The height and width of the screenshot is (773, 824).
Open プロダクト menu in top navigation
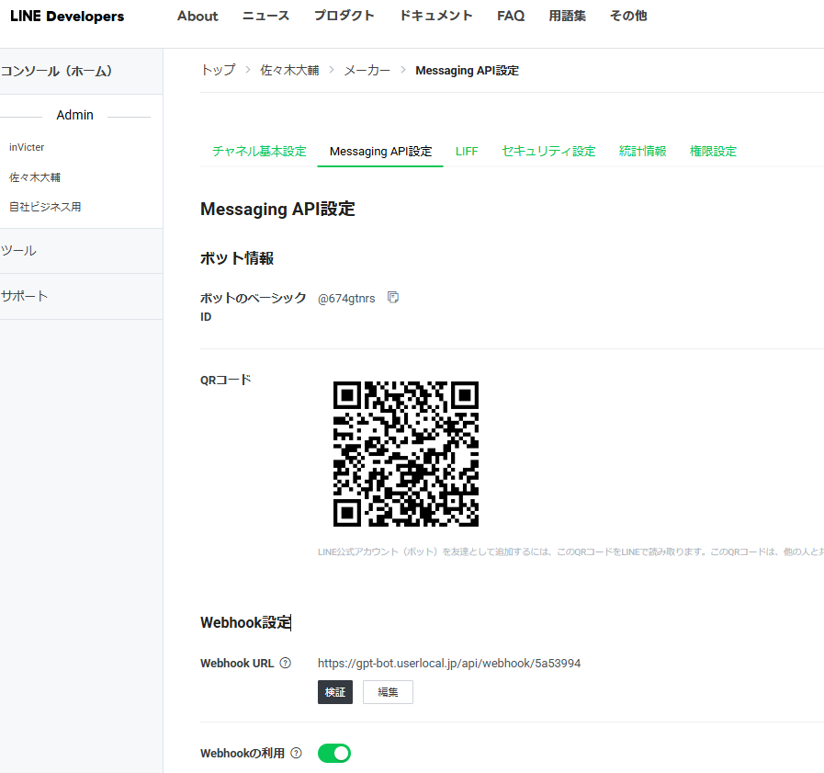coord(344,16)
